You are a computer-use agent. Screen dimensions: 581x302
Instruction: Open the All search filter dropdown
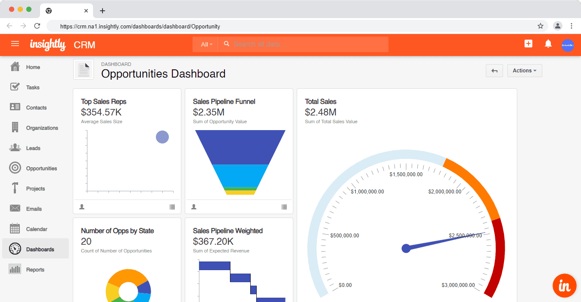pos(205,44)
